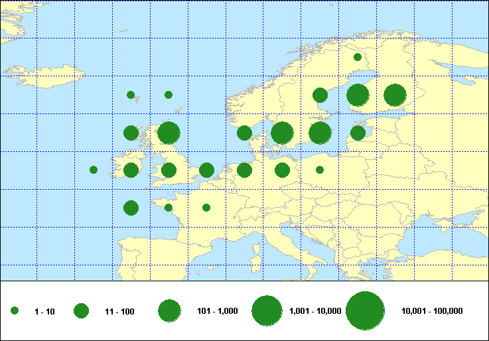This screenshot has width=489, height=341.
Task: Click the smallest legend circle for 1 - 10
Action: click(x=15, y=310)
